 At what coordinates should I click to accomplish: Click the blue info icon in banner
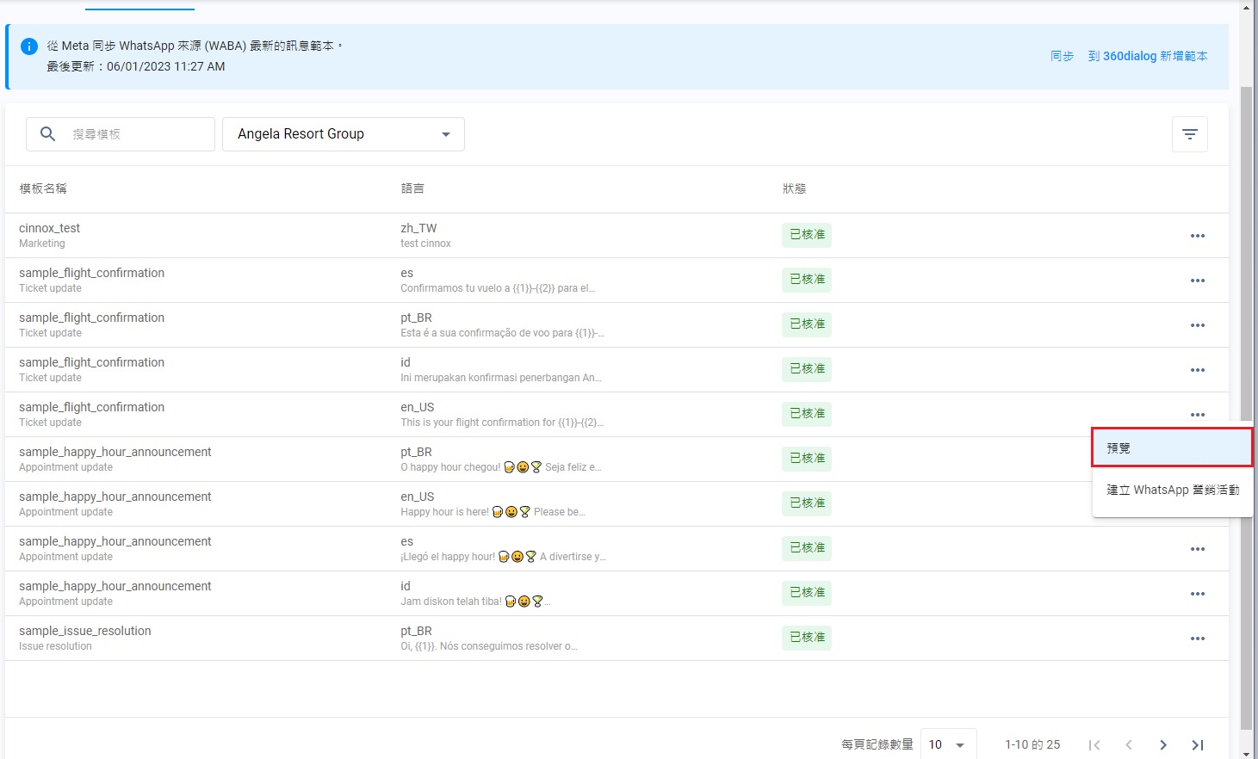29,46
